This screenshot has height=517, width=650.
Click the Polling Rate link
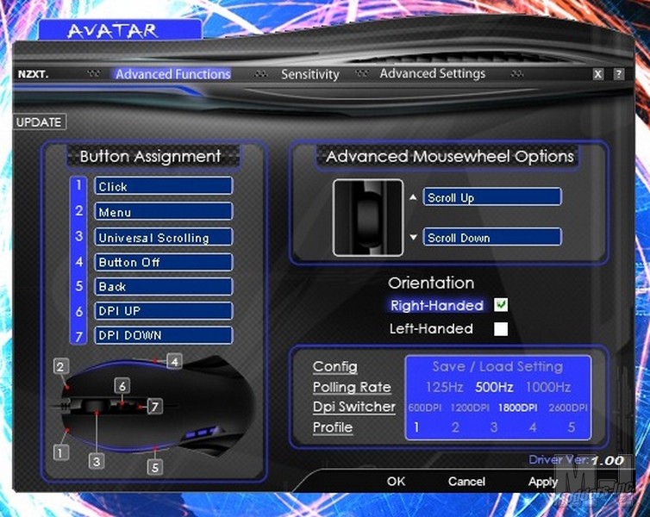(x=352, y=387)
